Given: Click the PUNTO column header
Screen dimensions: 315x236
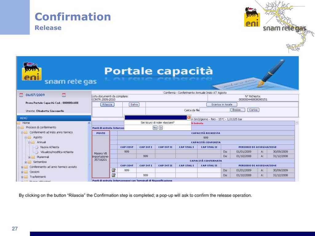Looking at the screenshot, I should tap(101, 133).
